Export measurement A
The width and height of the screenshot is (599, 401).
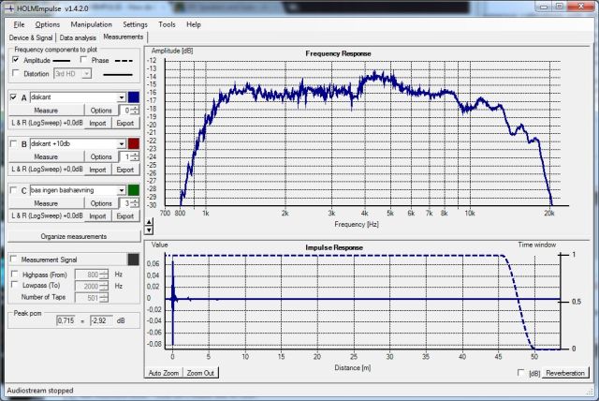point(125,123)
